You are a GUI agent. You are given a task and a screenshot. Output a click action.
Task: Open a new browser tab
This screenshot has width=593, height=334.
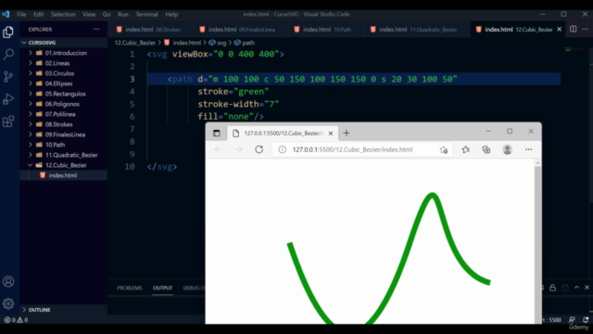click(347, 133)
